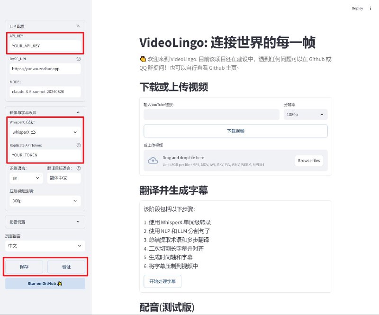Screen dimensions: 379x315
Task: Click the 保存 button
Action: click(x=24, y=267)
